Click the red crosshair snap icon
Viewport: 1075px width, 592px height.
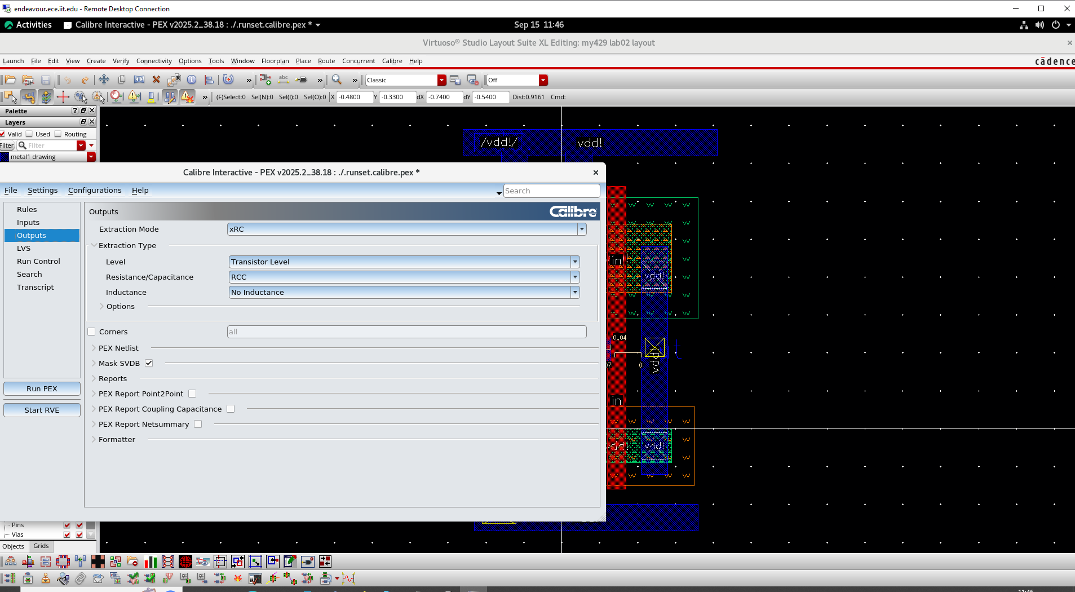[x=63, y=97]
